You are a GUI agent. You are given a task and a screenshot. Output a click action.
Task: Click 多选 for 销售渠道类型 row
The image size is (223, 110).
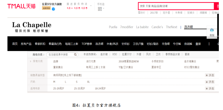click(x=210, y=75)
